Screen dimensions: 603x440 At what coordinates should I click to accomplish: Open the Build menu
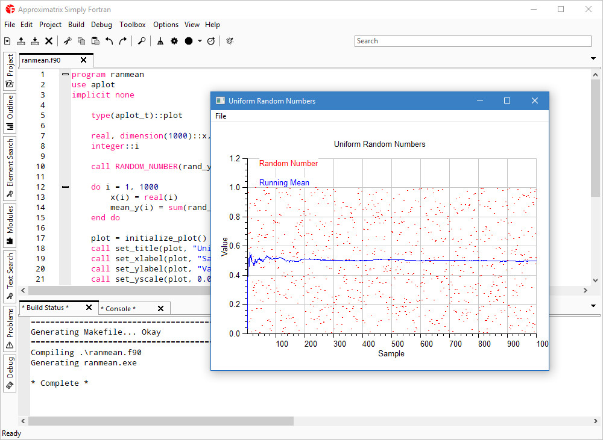[x=76, y=25]
